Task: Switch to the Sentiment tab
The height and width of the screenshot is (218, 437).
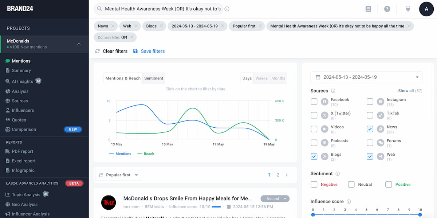Action: point(154,78)
